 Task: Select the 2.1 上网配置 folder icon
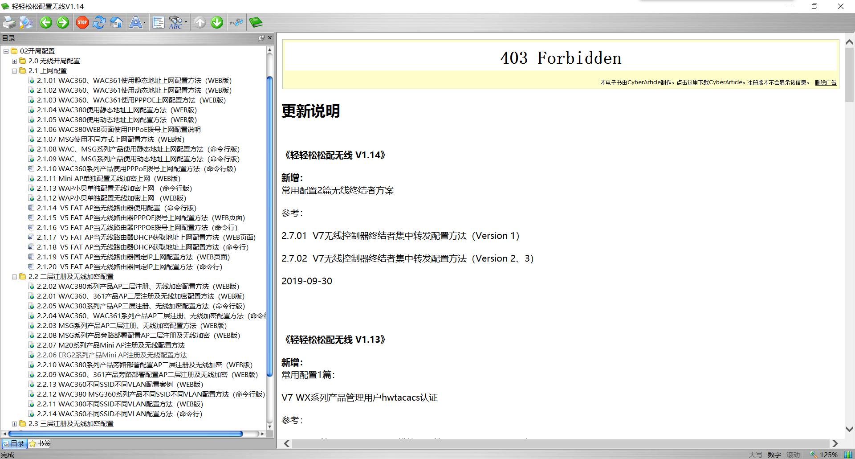[22, 70]
